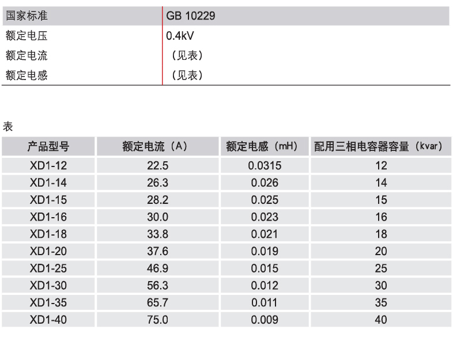Click the 0.021 inductance value
Image resolution: width=453 pixels, height=345 pixels.
(x=264, y=234)
